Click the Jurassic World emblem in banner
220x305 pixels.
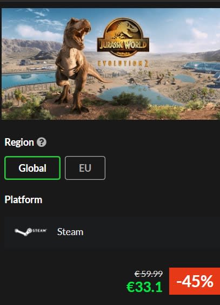[x=123, y=37]
